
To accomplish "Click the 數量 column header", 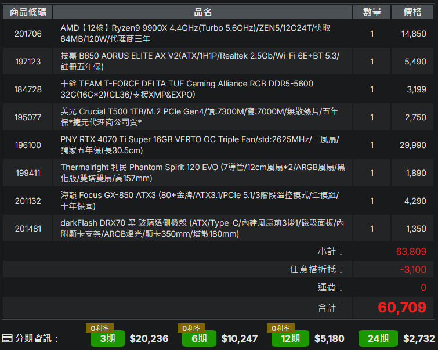I will pos(372,12).
